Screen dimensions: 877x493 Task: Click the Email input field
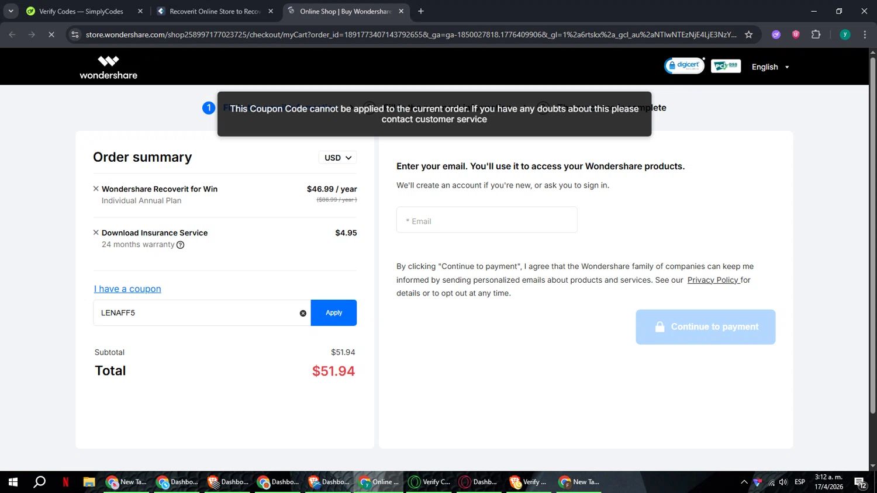(487, 220)
